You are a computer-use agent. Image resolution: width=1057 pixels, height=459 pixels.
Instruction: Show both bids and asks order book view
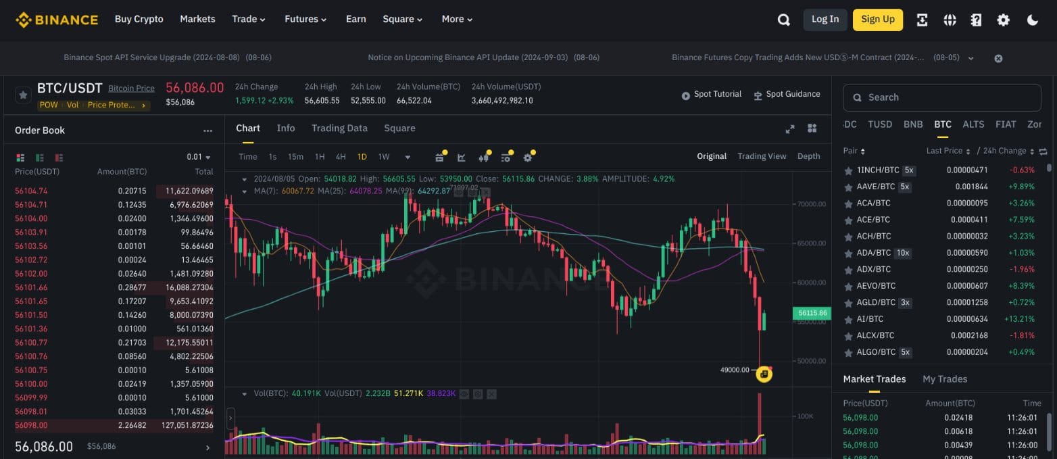click(x=20, y=157)
